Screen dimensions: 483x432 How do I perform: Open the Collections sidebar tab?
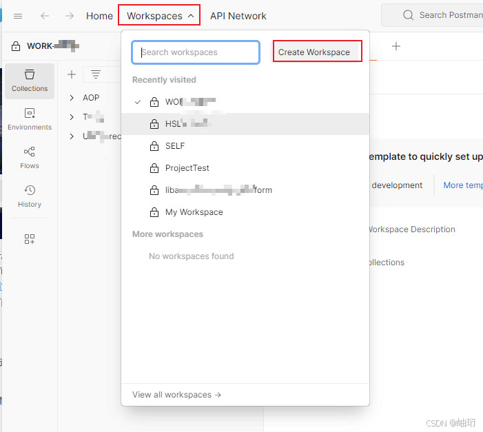(30, 81)
